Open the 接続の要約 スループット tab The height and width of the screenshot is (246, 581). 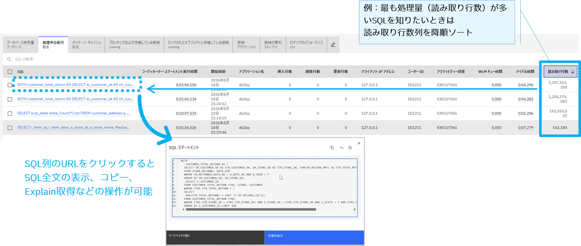point(273,45)
